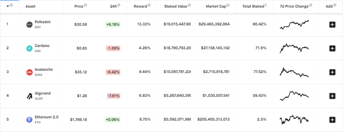Click the Polkadot DOT logo icon

point(29,24)
